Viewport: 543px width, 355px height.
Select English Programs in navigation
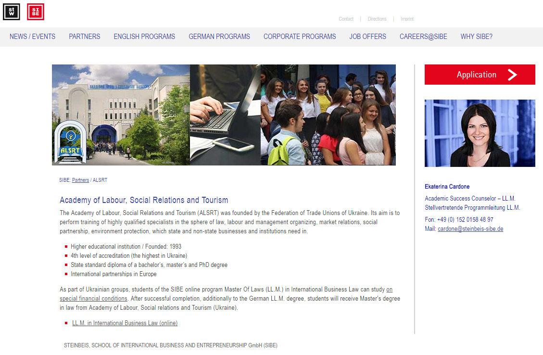click(x=144, y=37)
